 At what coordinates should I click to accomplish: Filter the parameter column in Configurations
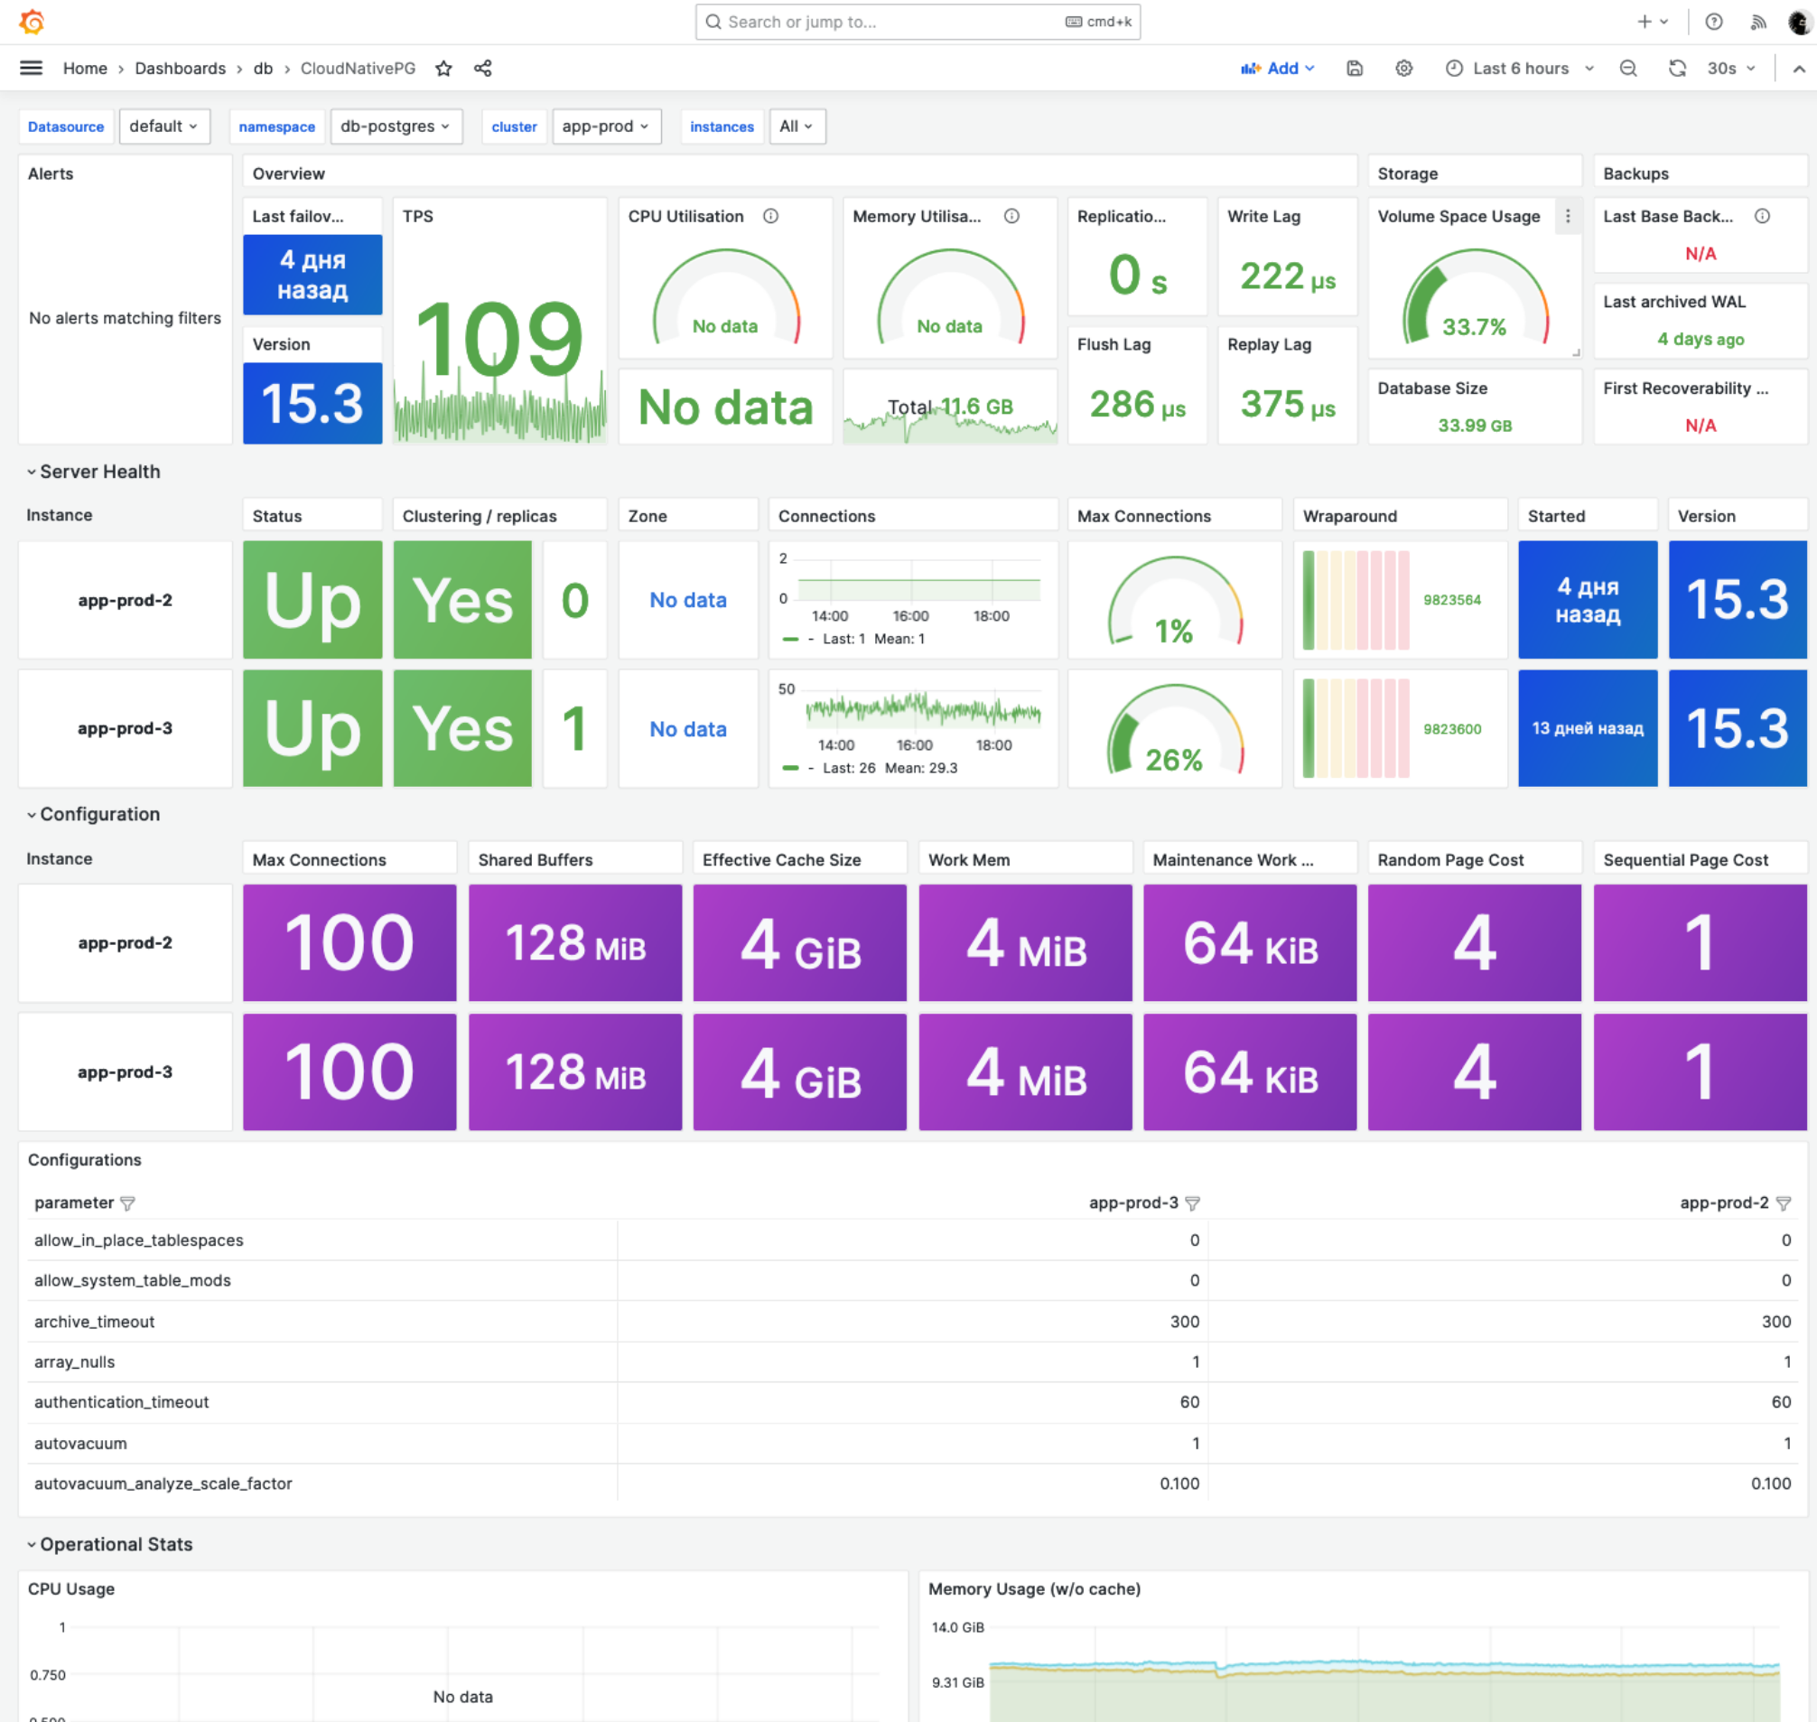pyautogui.click(x=127, y=1203)
